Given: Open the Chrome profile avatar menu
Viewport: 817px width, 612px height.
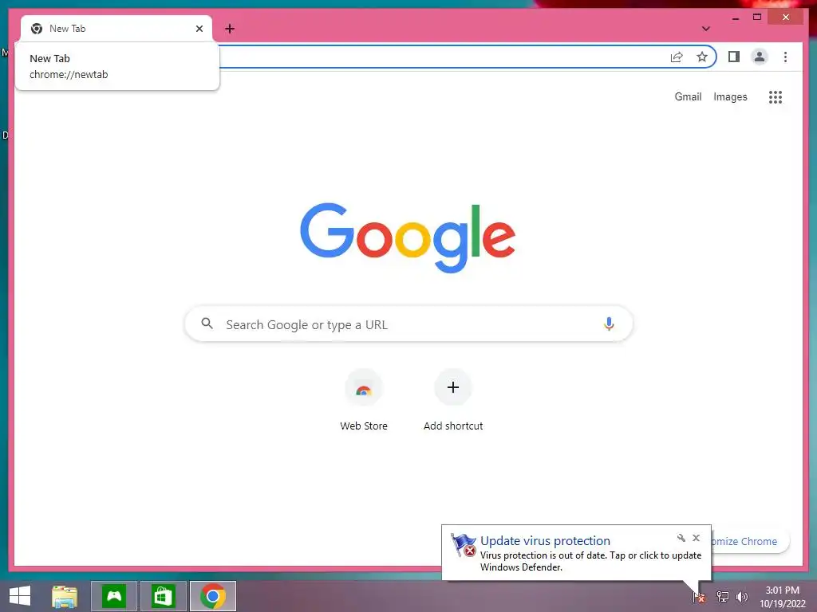Looking at the screenshot, I should pos(760,57).
